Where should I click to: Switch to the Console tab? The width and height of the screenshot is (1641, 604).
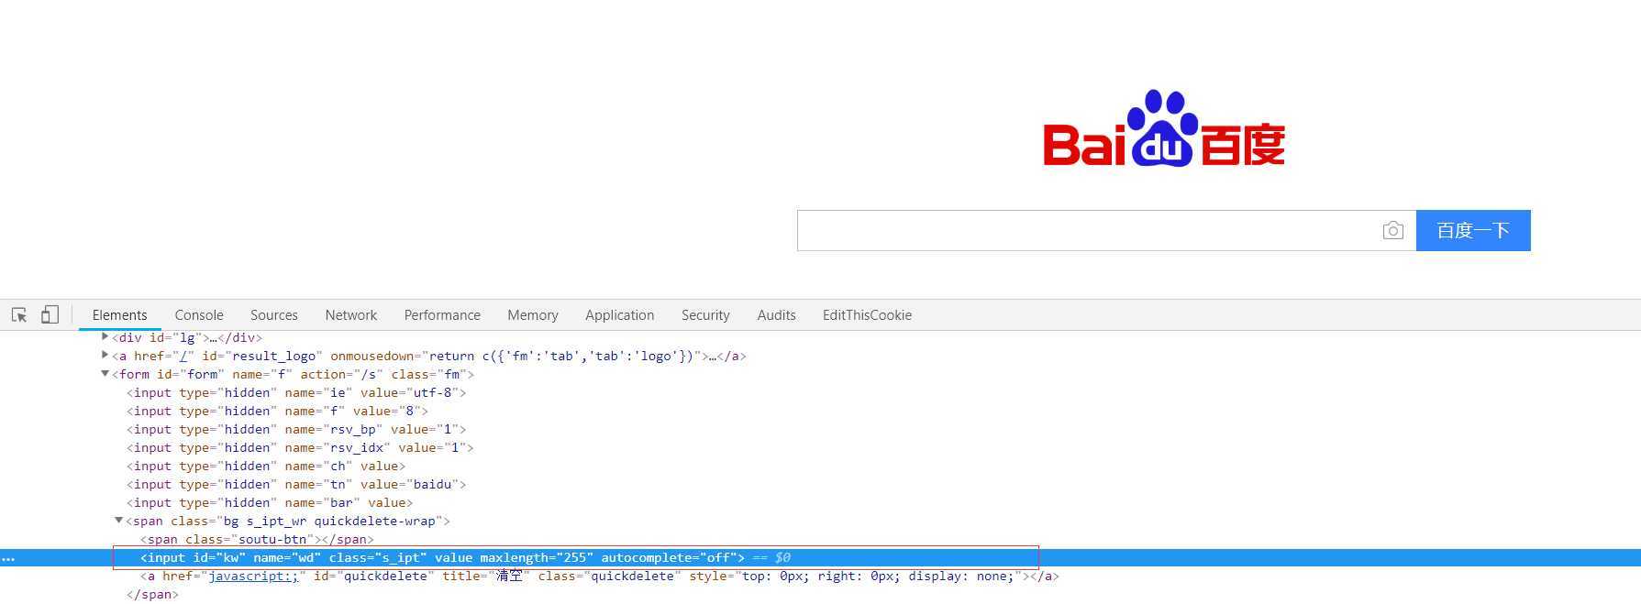tap(199, 314)
